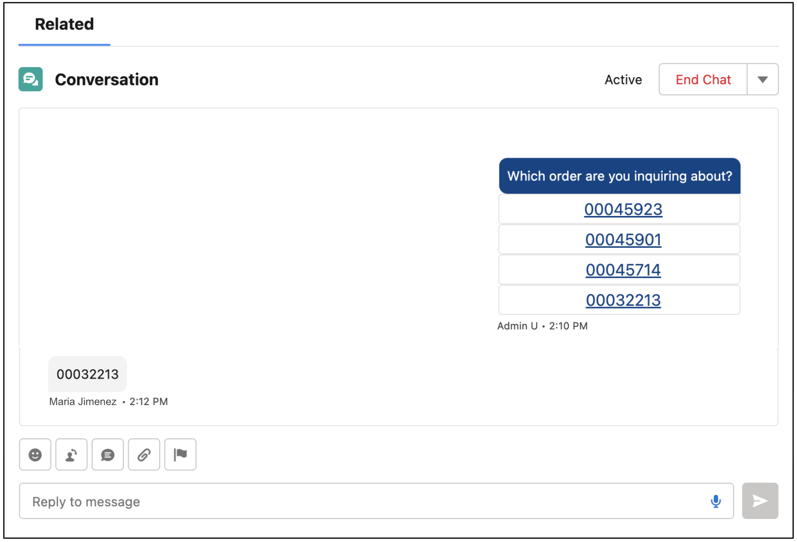
Task: Click the Active status label
Action: click(x=623, y=79)
